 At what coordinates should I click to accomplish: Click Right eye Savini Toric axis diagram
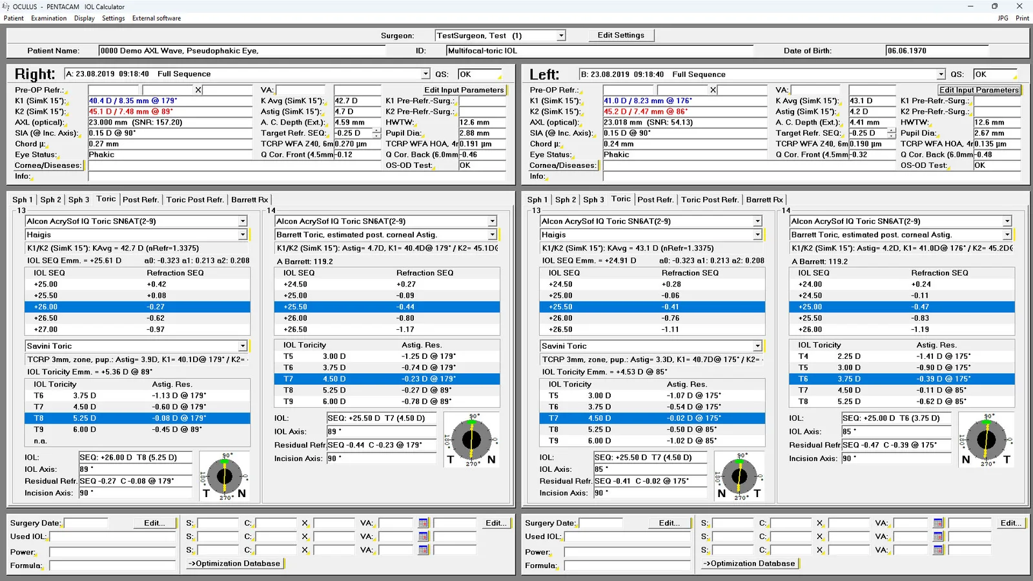point(225,476)
